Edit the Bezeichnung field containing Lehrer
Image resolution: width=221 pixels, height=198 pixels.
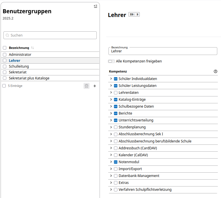pyautogui.click(x=163, y=51)
